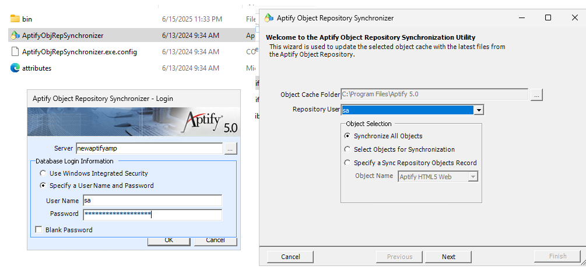Browse Object Cache Folder with ellipsis button

point(536,95)
